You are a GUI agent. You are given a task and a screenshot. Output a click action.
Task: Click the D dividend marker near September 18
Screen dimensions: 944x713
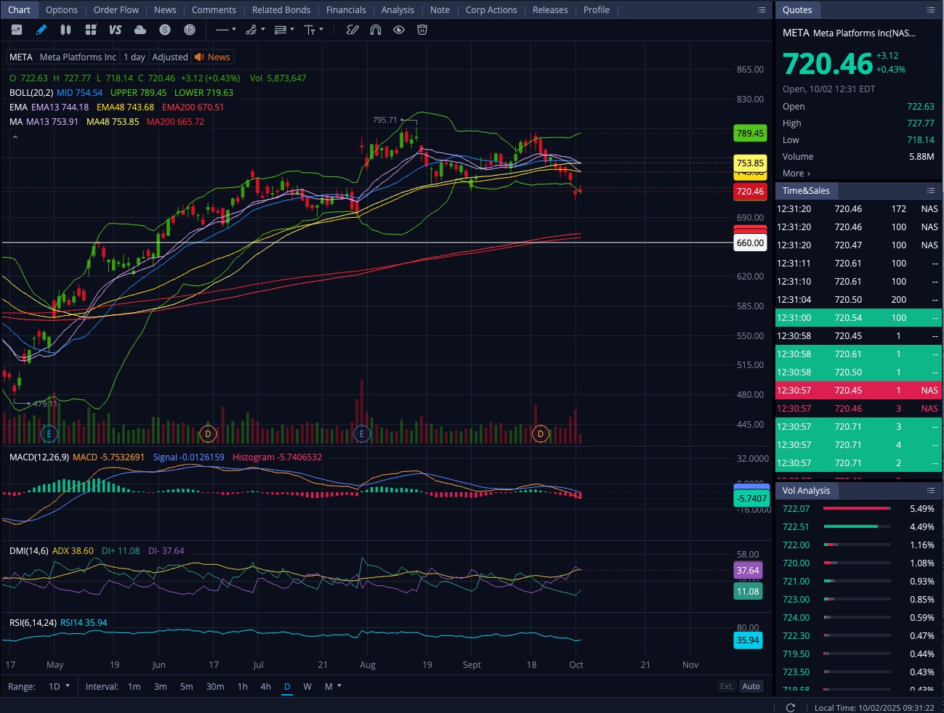(540, 434)
